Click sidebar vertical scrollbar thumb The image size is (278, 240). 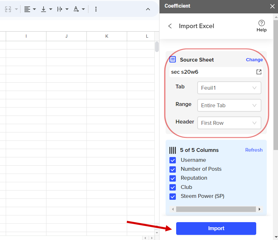pyautogui.click(x=276, y=85)
